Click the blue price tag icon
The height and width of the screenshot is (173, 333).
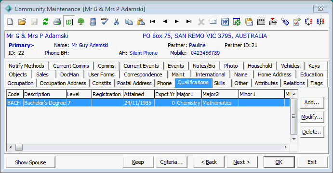point(285,22)
